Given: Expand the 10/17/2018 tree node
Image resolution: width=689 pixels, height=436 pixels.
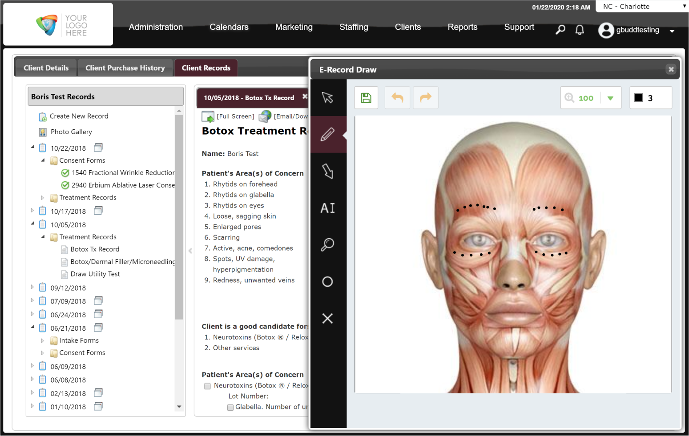Looking at the screenshot, I should (x=32, y=210).
